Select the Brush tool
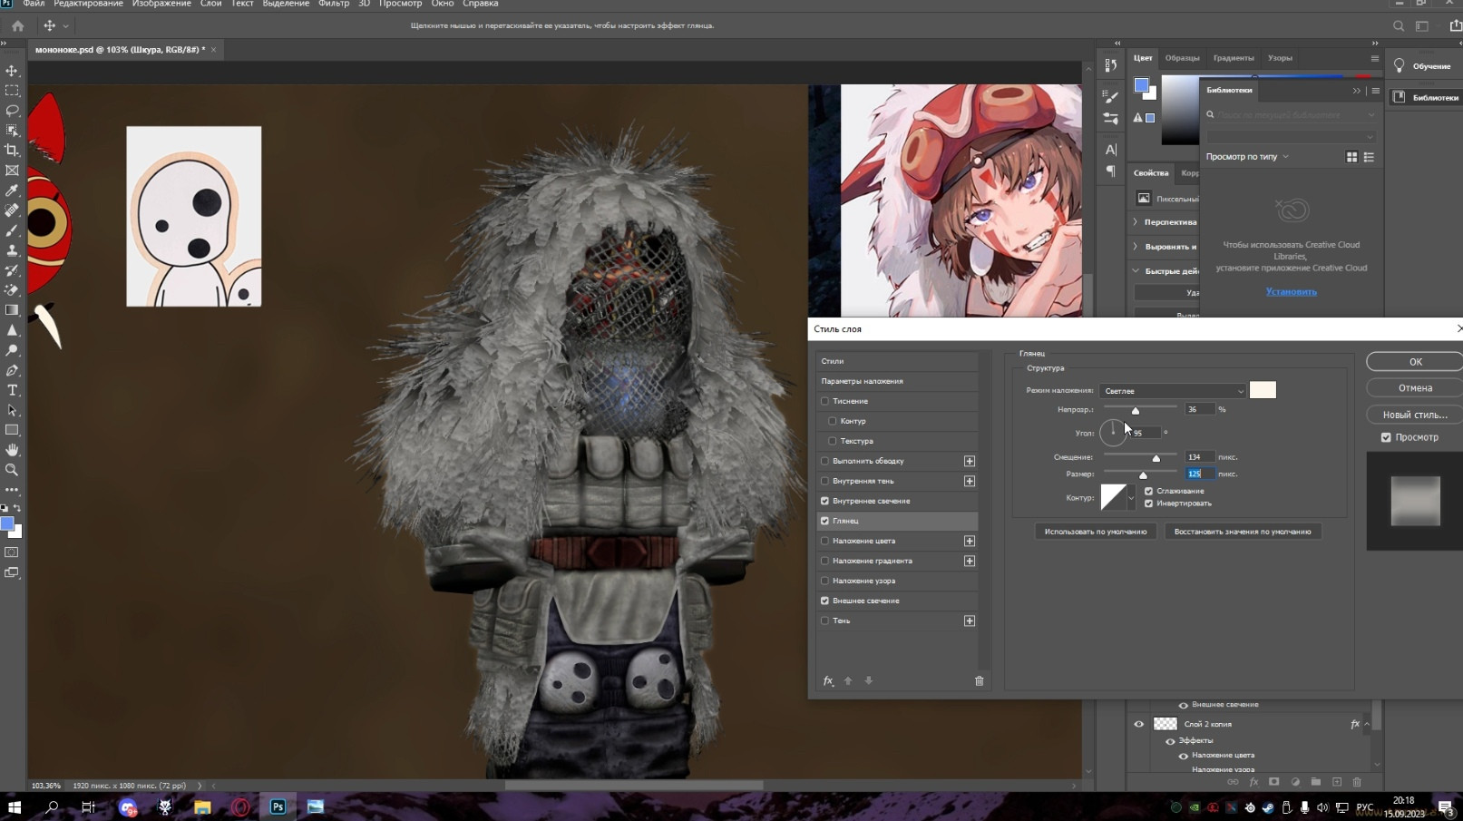1463x821 pixels. (12, 230)
